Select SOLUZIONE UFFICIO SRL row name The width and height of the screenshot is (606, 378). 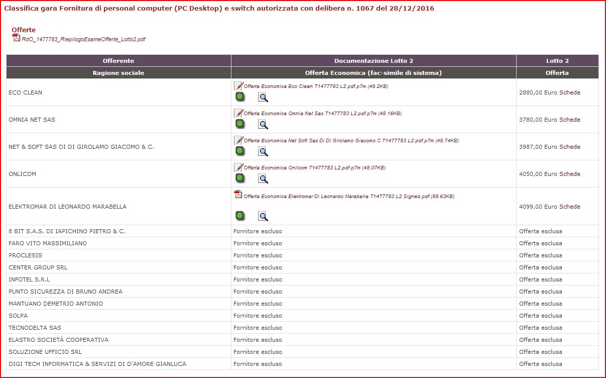coord(45,352)
